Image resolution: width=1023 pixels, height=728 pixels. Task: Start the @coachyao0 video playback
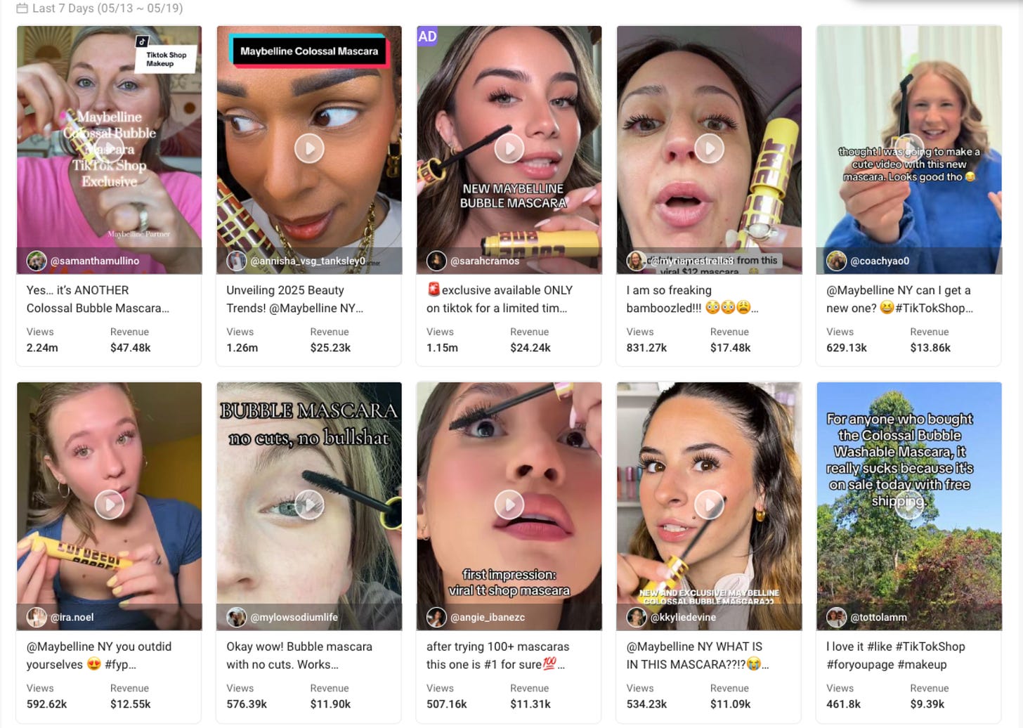point(908,149)
